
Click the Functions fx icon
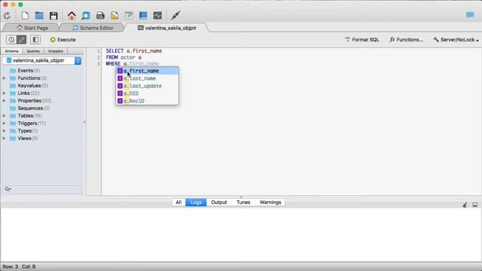392,40
